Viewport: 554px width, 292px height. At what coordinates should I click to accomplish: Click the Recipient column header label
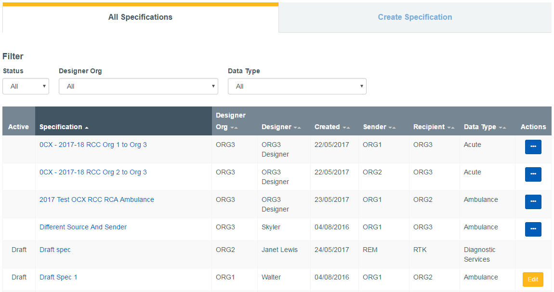[429, 127]
